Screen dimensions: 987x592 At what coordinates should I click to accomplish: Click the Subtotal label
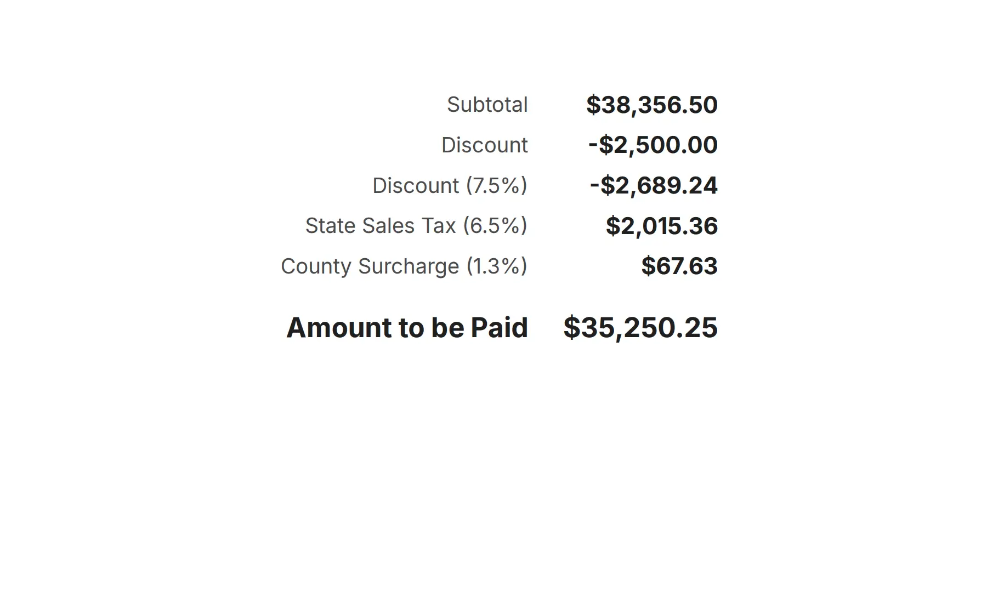487,104
